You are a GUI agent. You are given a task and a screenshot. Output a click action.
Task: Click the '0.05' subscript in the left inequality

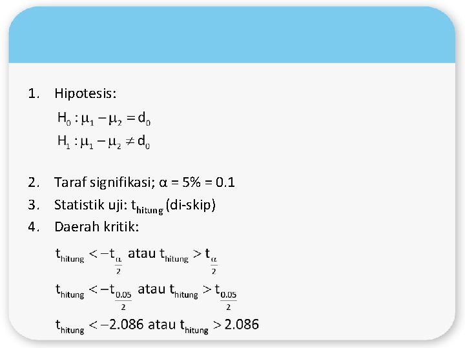[x=123, y=295]
